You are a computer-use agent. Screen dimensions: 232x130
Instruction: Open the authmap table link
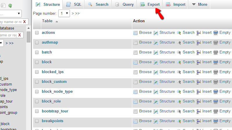[50, 42]
